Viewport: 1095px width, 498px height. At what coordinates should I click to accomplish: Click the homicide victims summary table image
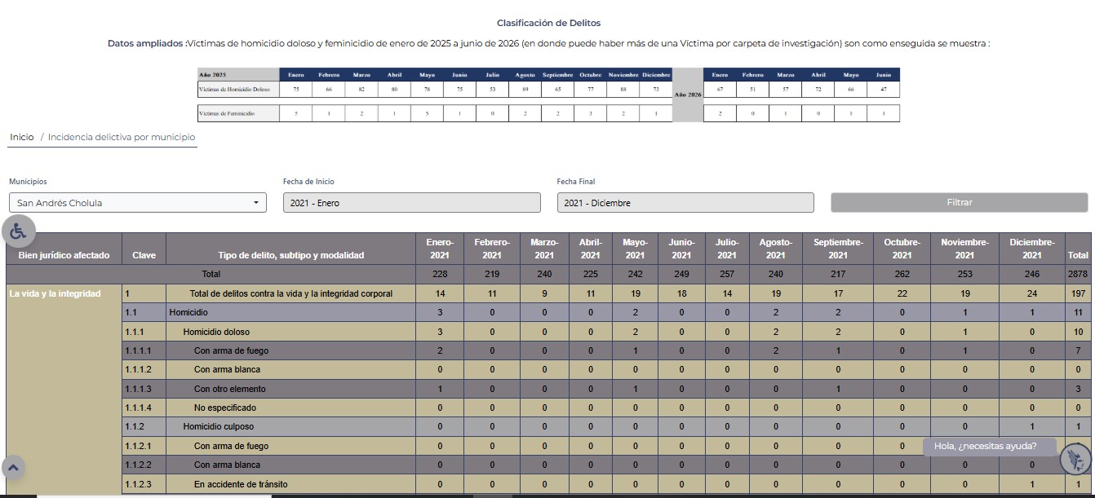pos(548,95)
